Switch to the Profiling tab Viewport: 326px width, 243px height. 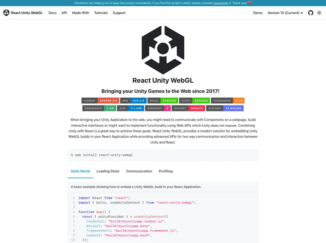pos(166,171)
